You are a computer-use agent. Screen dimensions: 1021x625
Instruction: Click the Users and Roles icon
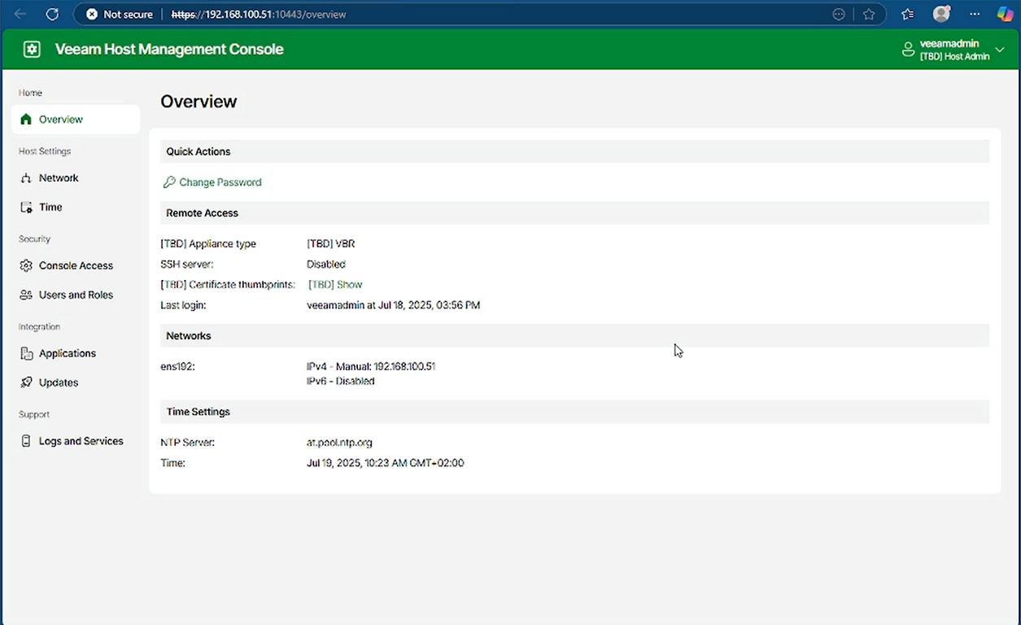pos(26,295)
